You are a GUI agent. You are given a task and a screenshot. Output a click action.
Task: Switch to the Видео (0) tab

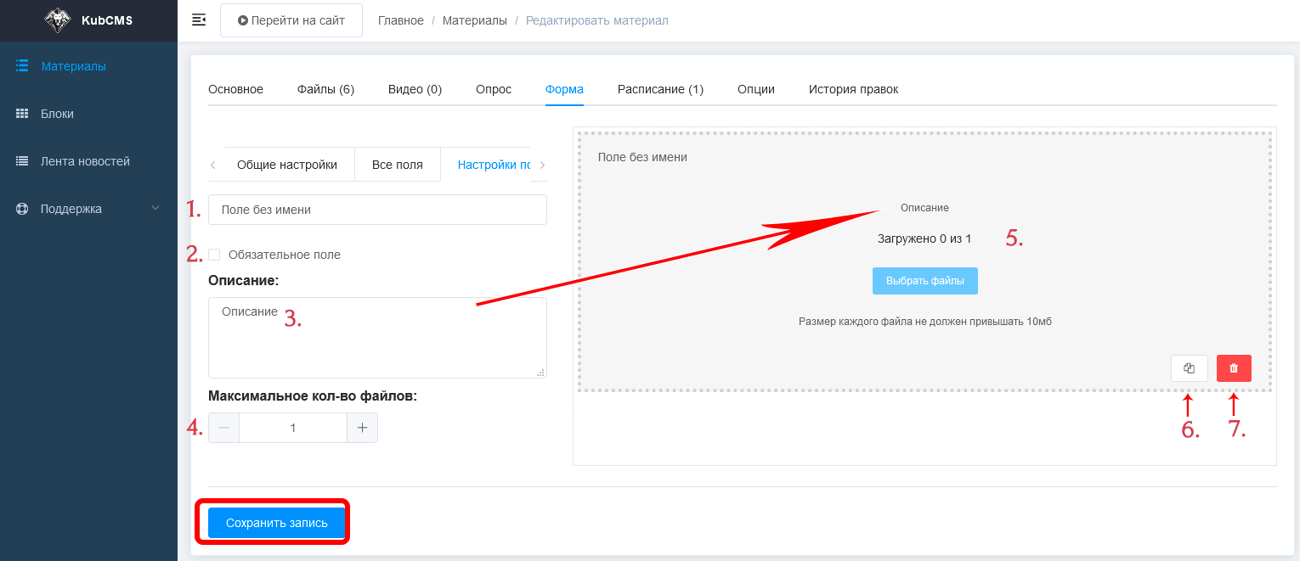point(415,89)
